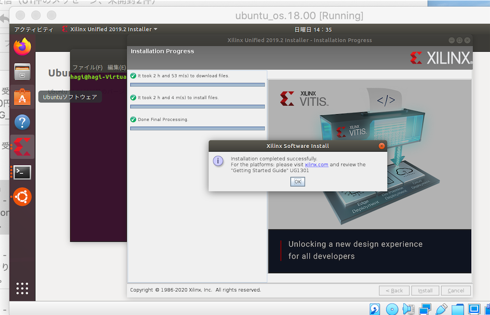
Task: Open the アクティビティ activities overview
Action: 33,29
